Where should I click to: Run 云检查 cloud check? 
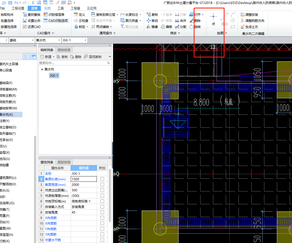click(x=81, y=21)
